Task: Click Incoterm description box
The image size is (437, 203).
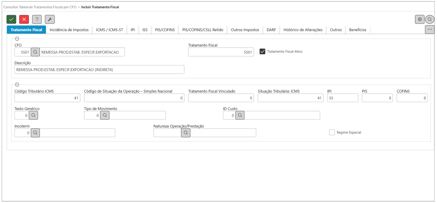Action: coord(77,133)
